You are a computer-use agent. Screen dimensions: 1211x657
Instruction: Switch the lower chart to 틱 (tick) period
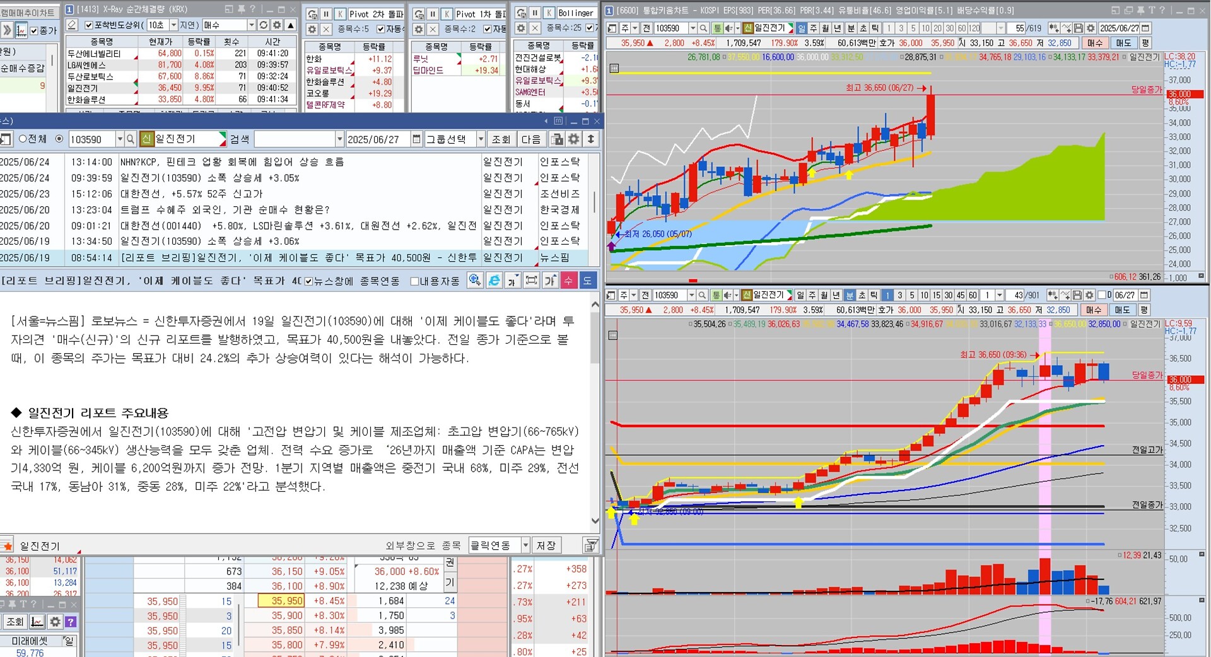click(874, 295)
